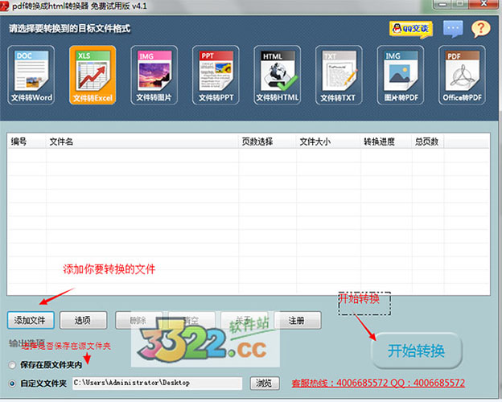The height and width of the screenshot is (402, 502).
Task: Click the output folder path field
Action: [157, 384]
